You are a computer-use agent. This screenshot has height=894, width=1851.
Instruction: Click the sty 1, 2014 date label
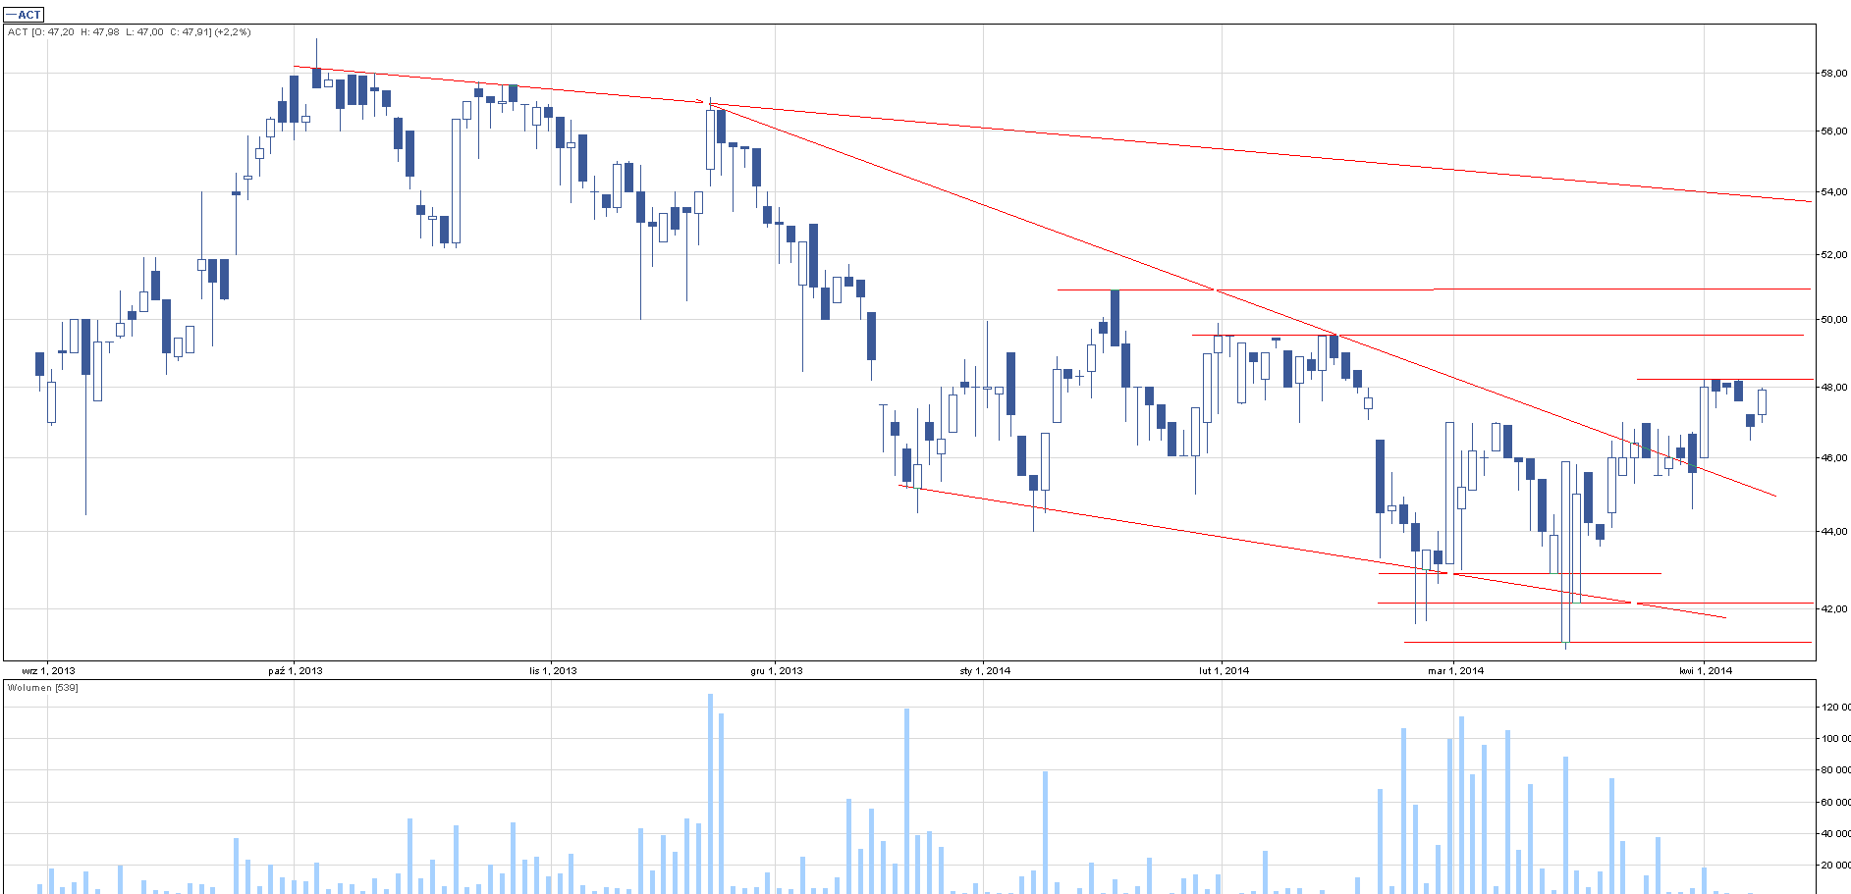pos(985,671)
